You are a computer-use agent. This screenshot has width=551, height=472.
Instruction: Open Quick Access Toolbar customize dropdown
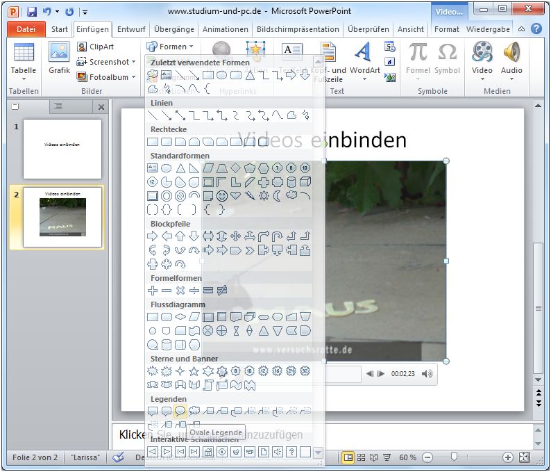pos(85,13)
